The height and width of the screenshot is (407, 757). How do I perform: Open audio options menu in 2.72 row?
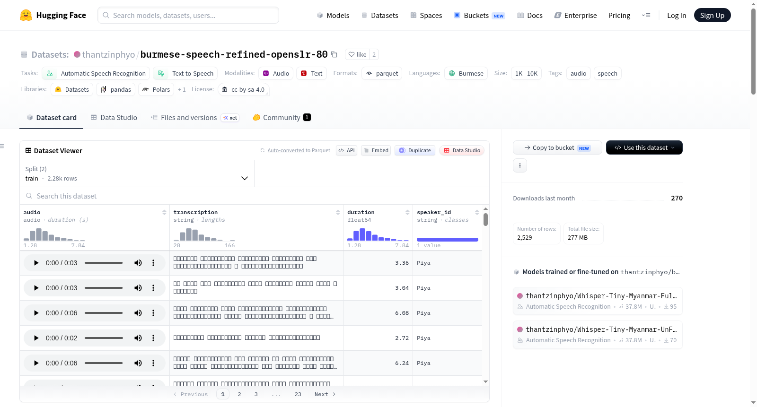click(153, 338)
